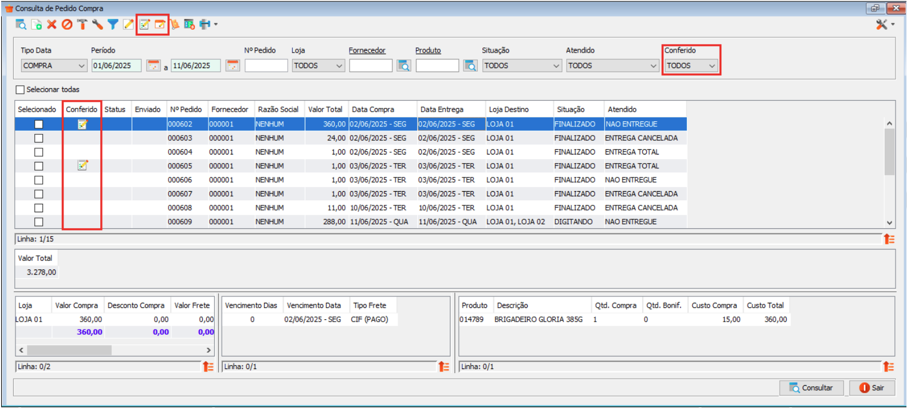This screenshot has width=907, height=408.
Task: Open the Conferido filter dropdown
Action: (x=712, y=66)
